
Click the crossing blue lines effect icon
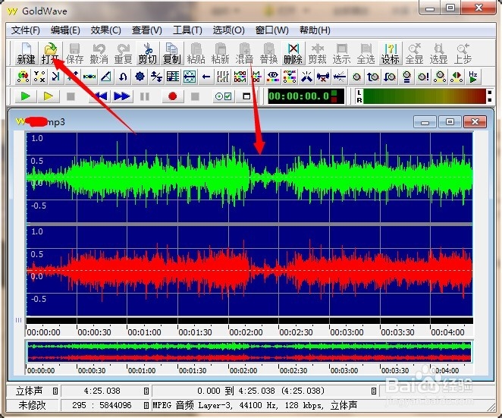pyautogui.click(x=306, y=77)
